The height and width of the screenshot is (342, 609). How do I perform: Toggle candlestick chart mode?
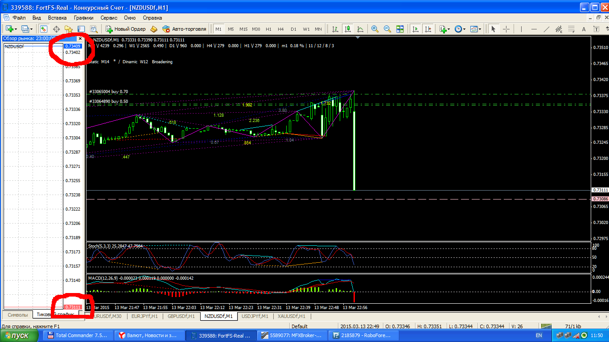[348, 29]
